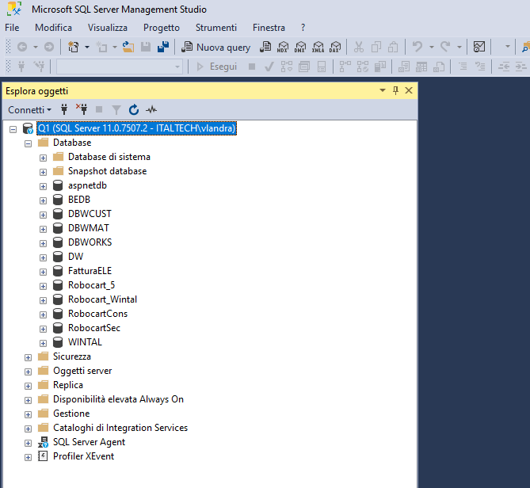
Task: Expand the DBWORKS database node
Action: [43, 243]
